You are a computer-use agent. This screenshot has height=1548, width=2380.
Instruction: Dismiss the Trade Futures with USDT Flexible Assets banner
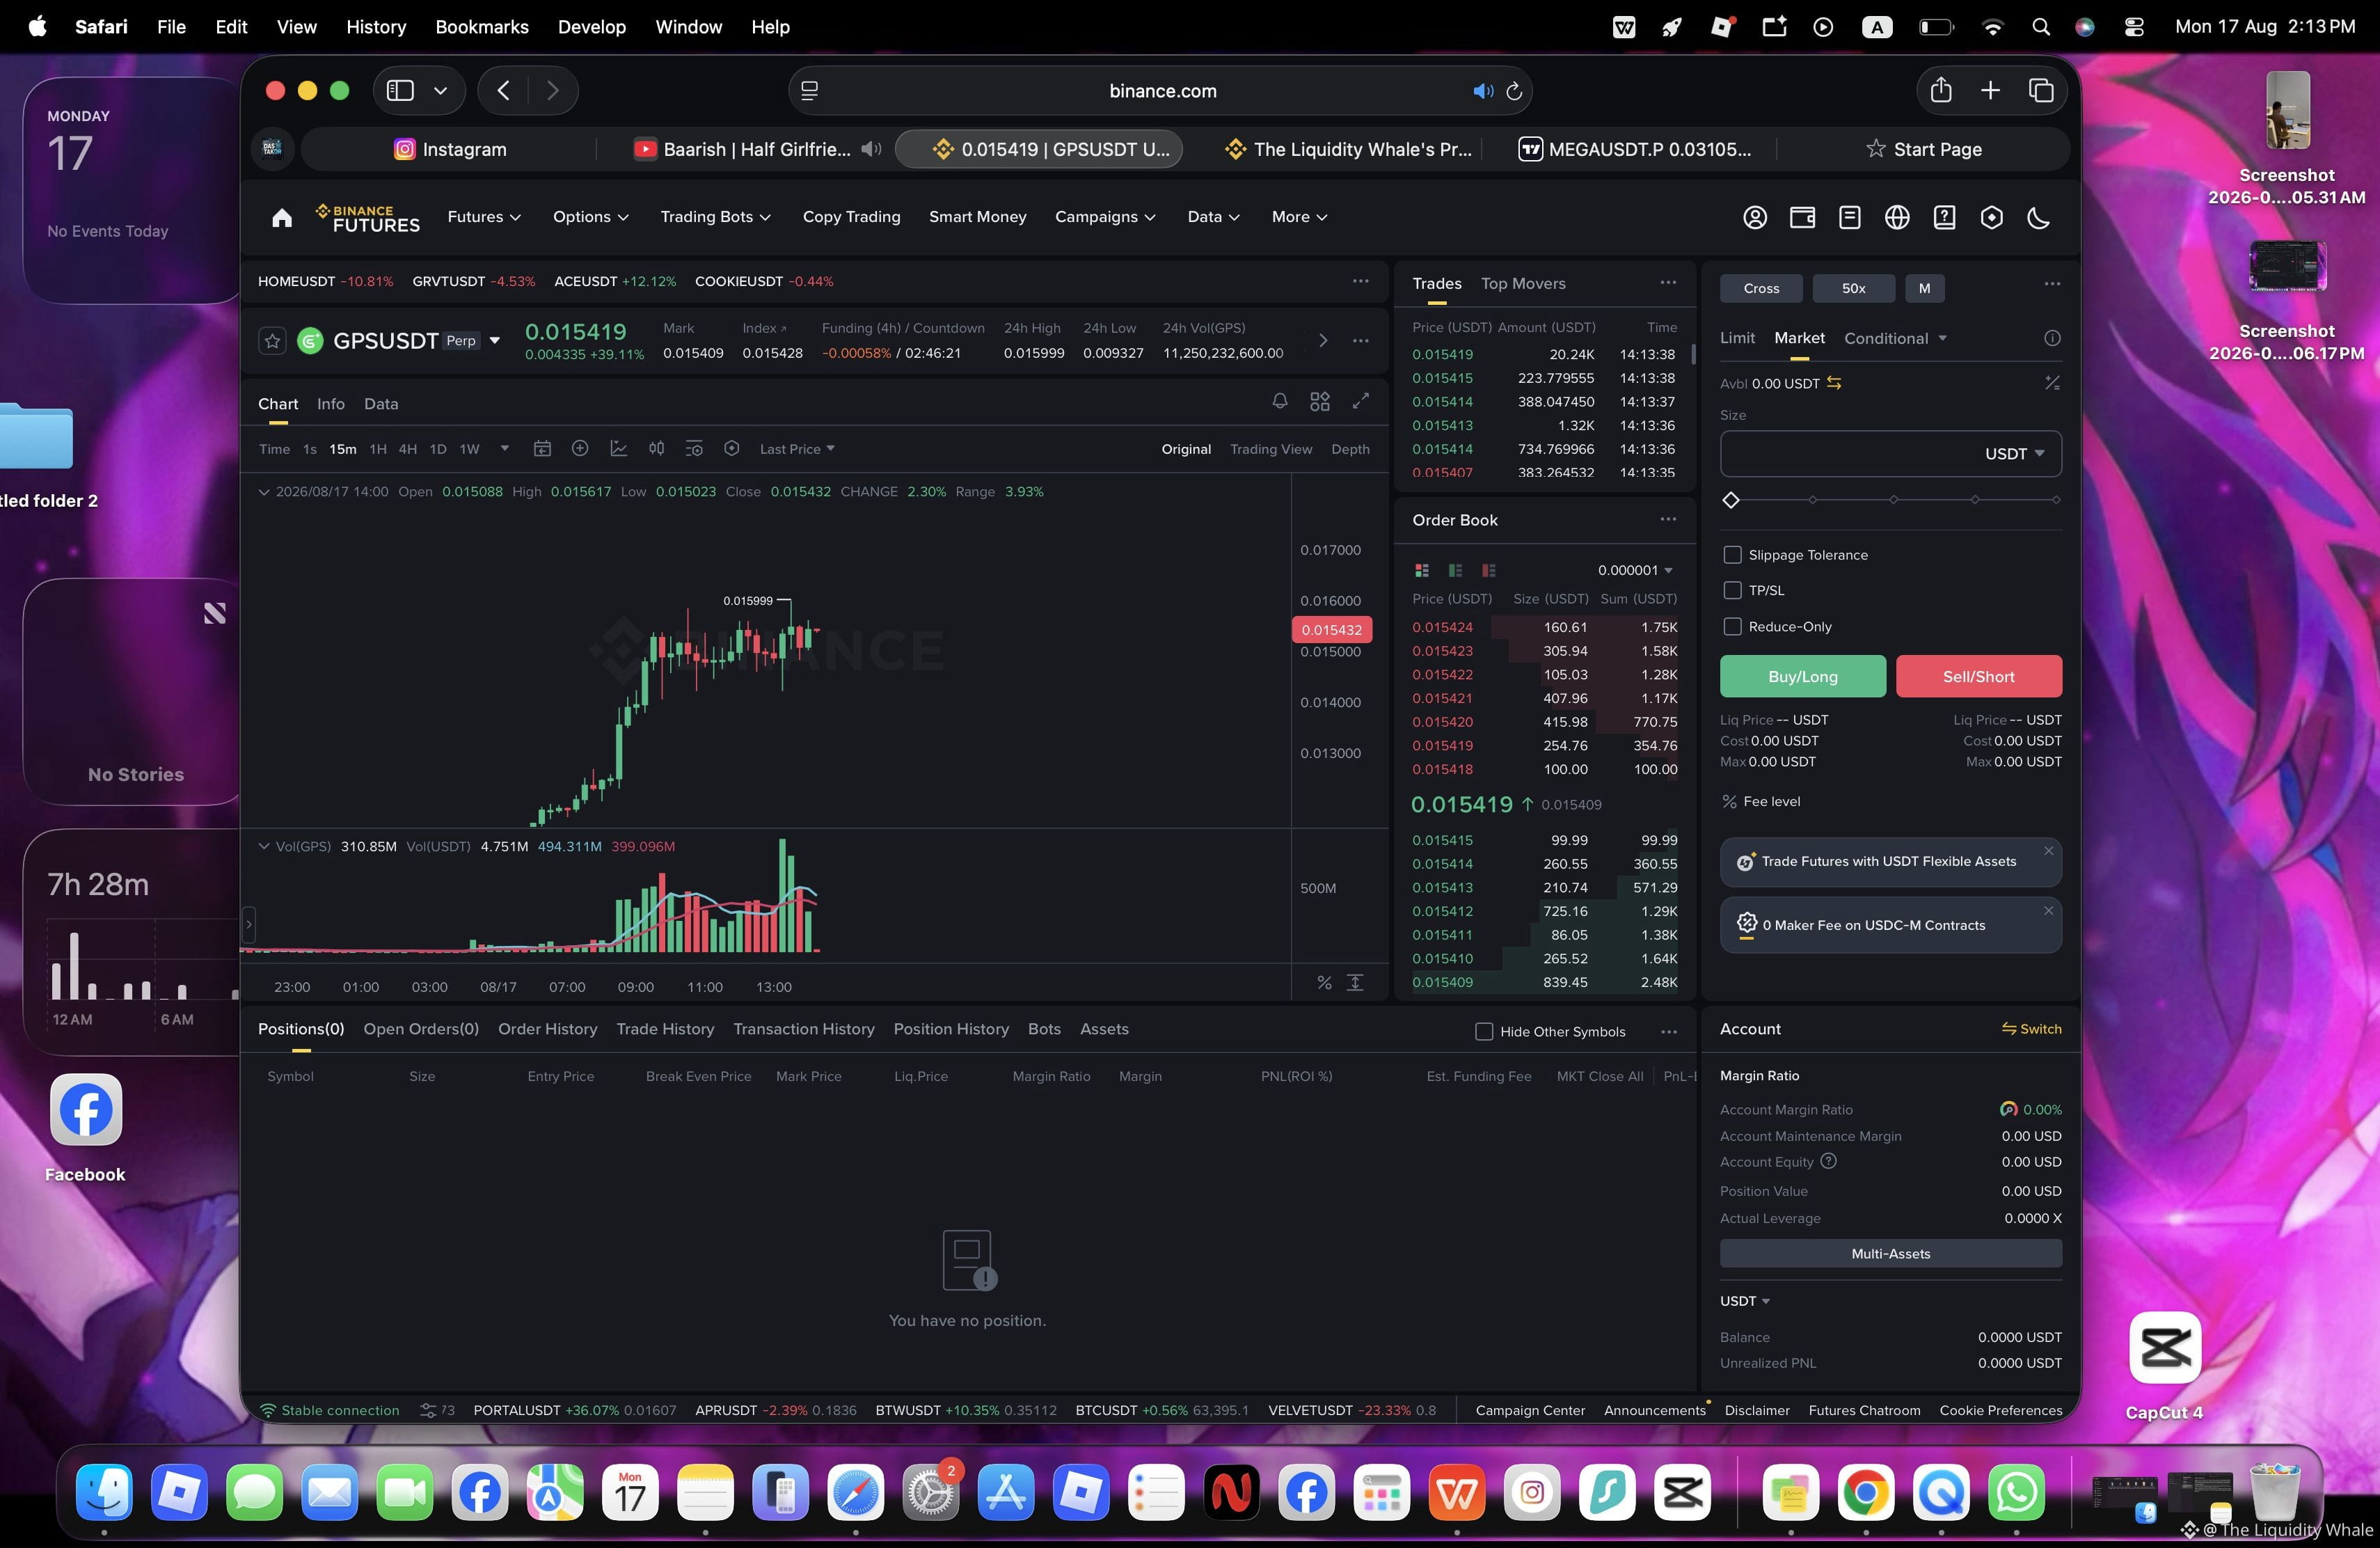pos(2049,851)
